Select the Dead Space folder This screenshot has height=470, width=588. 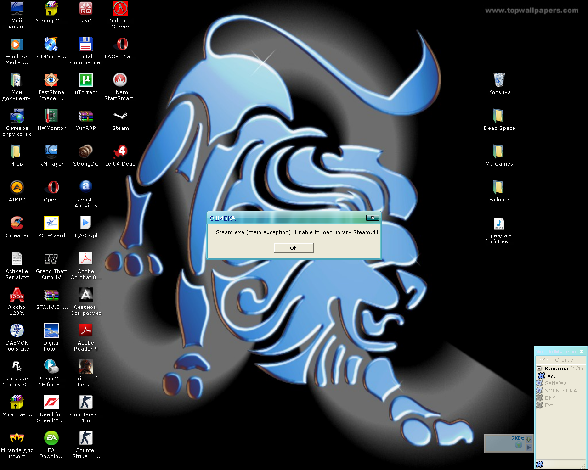point(499,117)
